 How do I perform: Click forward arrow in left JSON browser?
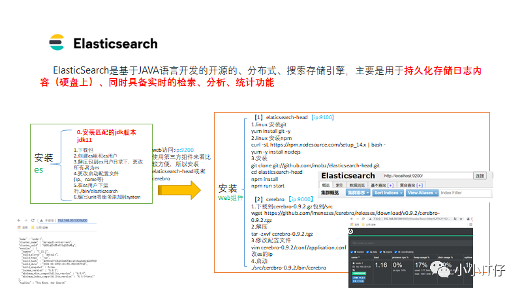tap(26, 220)
